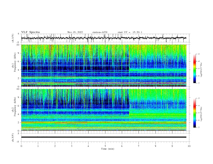Click the ch.2 color bar "log(PSD)" label
Image resolution: width=213 pixels, height=164 pixels.
coord(201,114)
